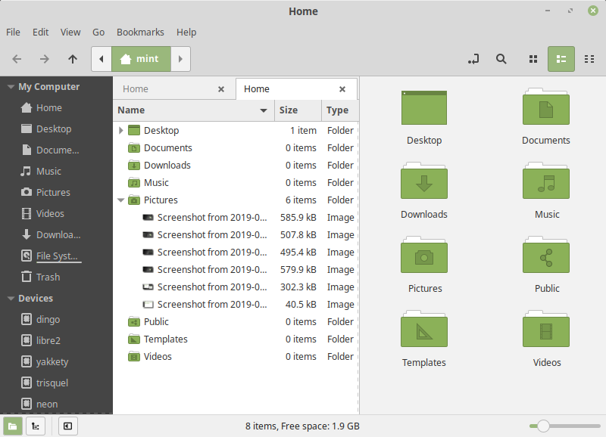Open the mint breadcrumb path dropdown arrow
The width and height of the screenshot is (606, 437).
click(x=180, y=59)
